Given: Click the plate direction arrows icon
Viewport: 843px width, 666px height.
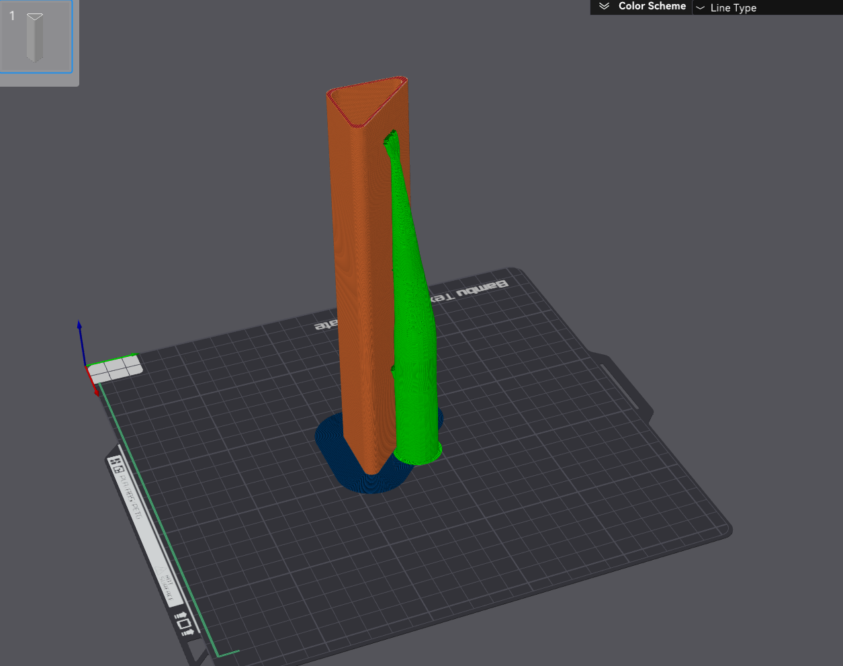Looking at the screenshot, I should pyautogui.click(x=184, y=623).
